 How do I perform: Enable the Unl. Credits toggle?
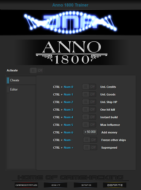click(89, 87)
